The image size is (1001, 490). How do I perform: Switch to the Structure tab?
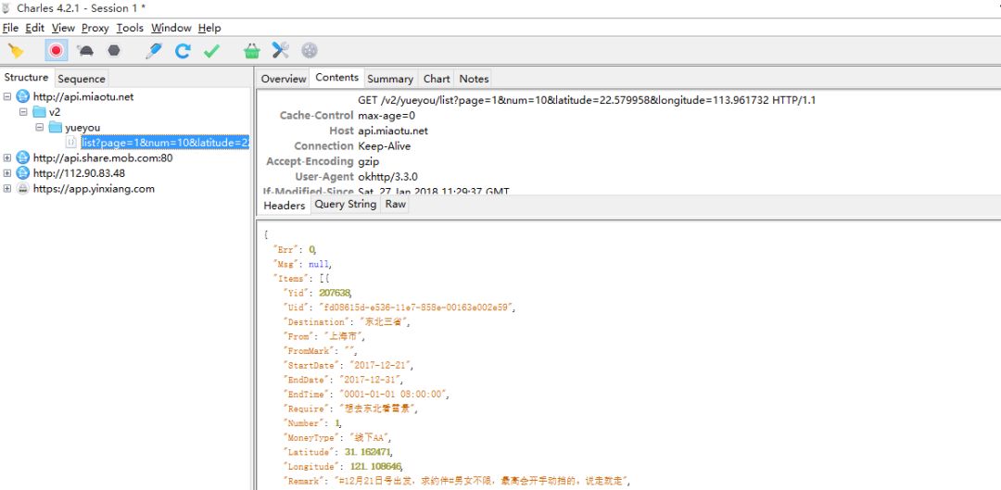pos(26,77)
